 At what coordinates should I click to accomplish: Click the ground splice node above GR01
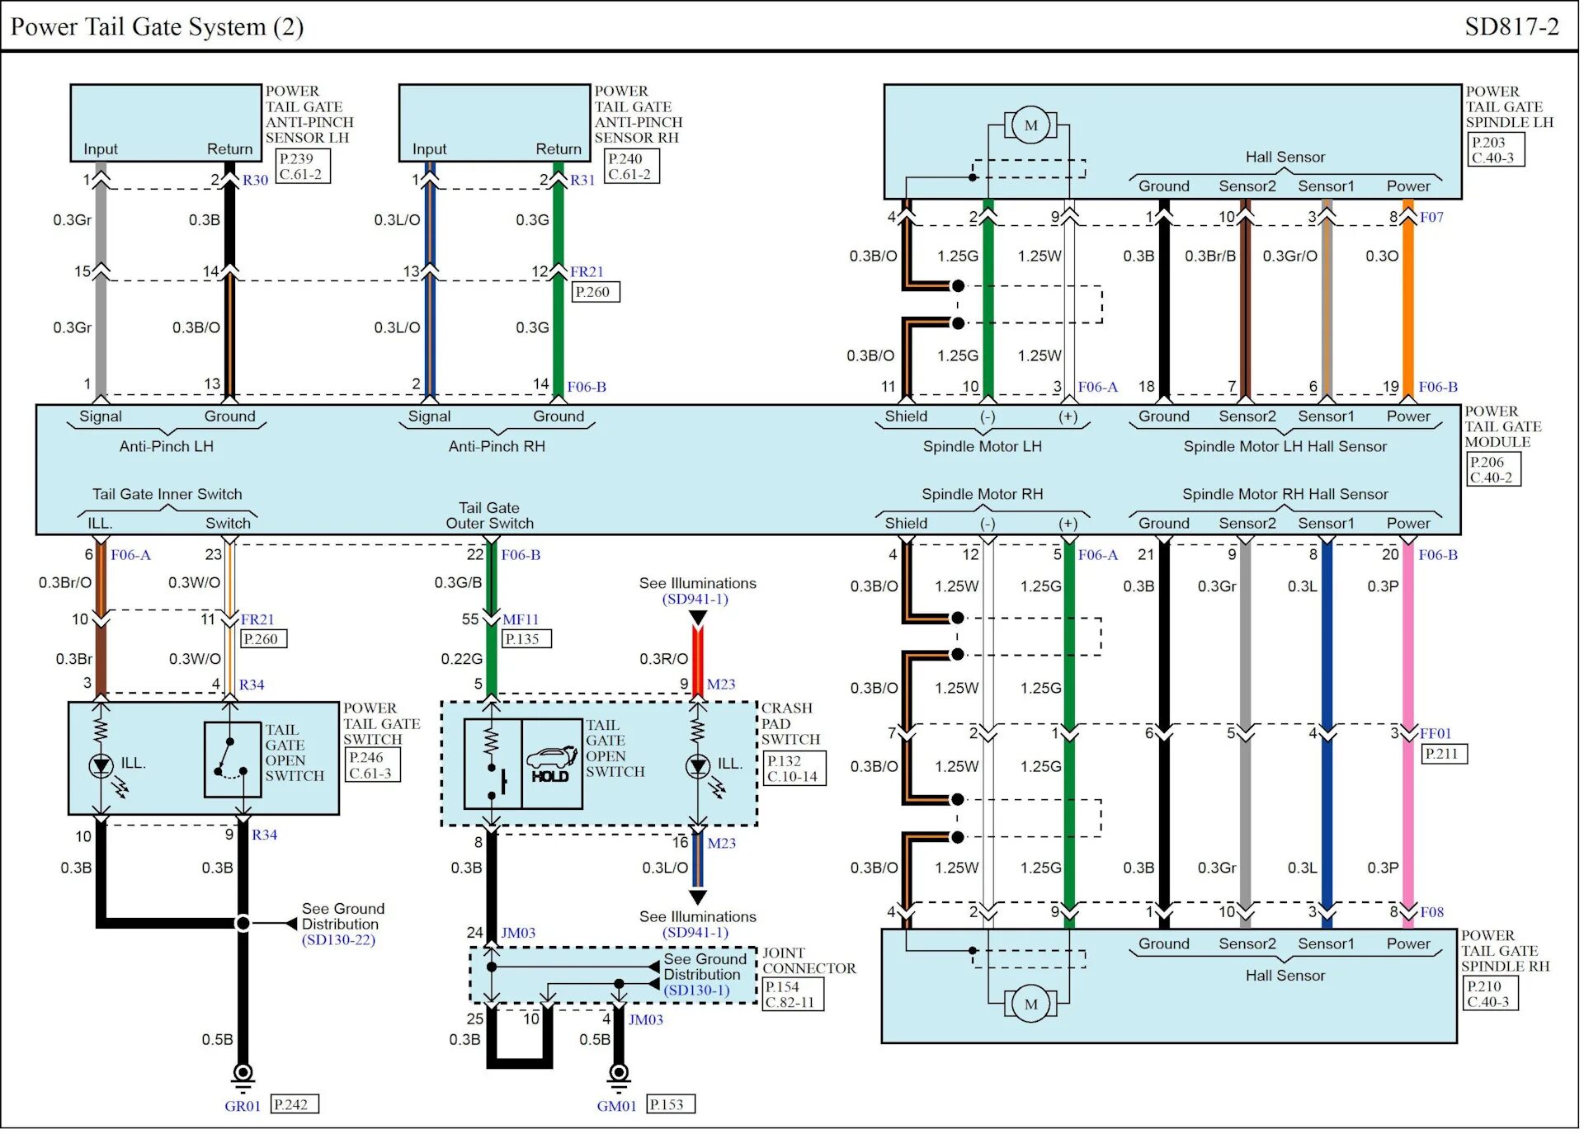(243, 923)
